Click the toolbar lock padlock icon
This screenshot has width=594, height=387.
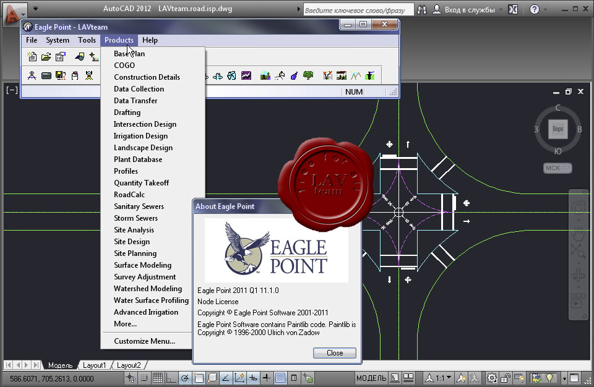(x=506, y=378)
